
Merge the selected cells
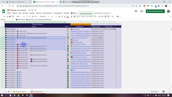tap(78, 16)
